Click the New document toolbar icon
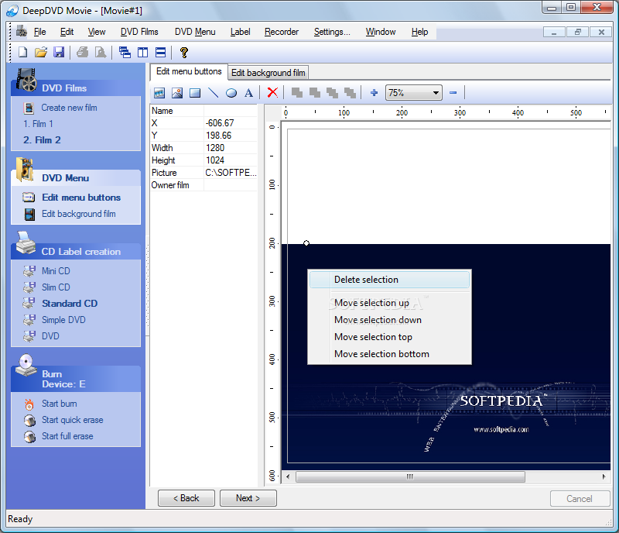 23,52
